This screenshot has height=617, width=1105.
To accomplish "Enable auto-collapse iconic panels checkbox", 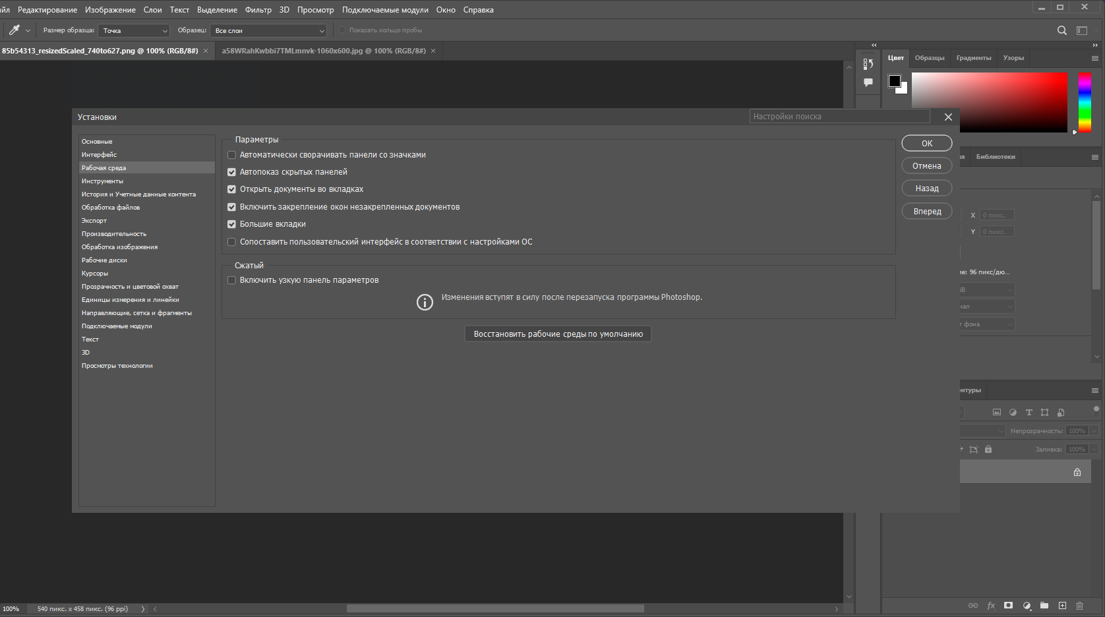I will [231, 155].
